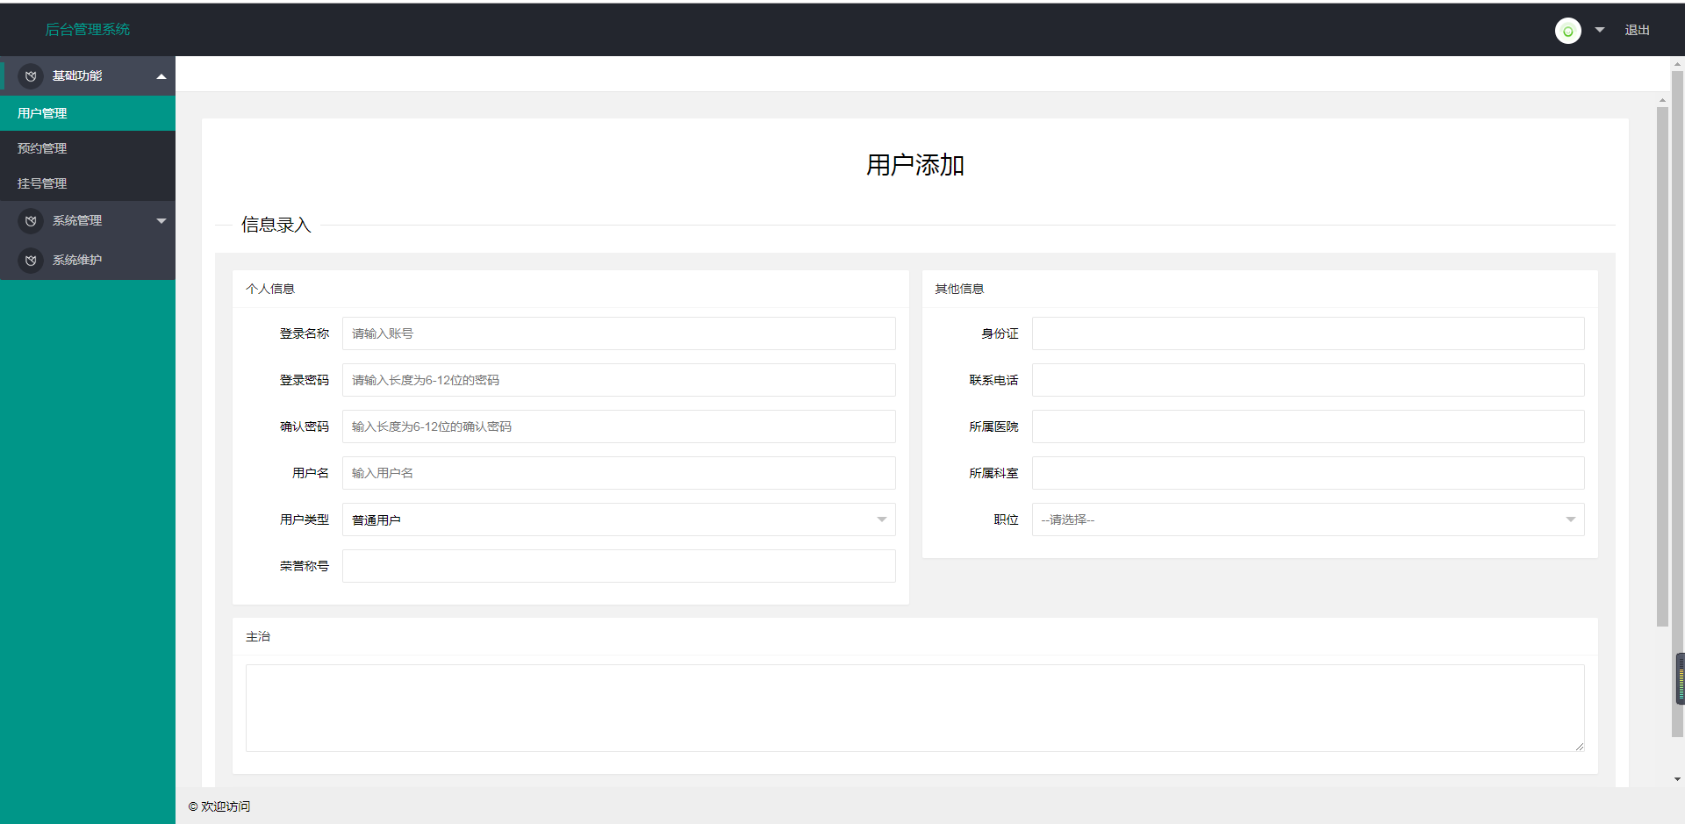This screenshot has width=1685, height=824.
Task: Open the dropdown arrow next to the avatar
Action: coord(1600,30)
